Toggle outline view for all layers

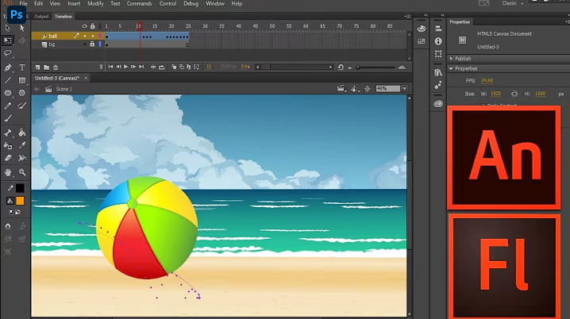click(x=100, y=26)
